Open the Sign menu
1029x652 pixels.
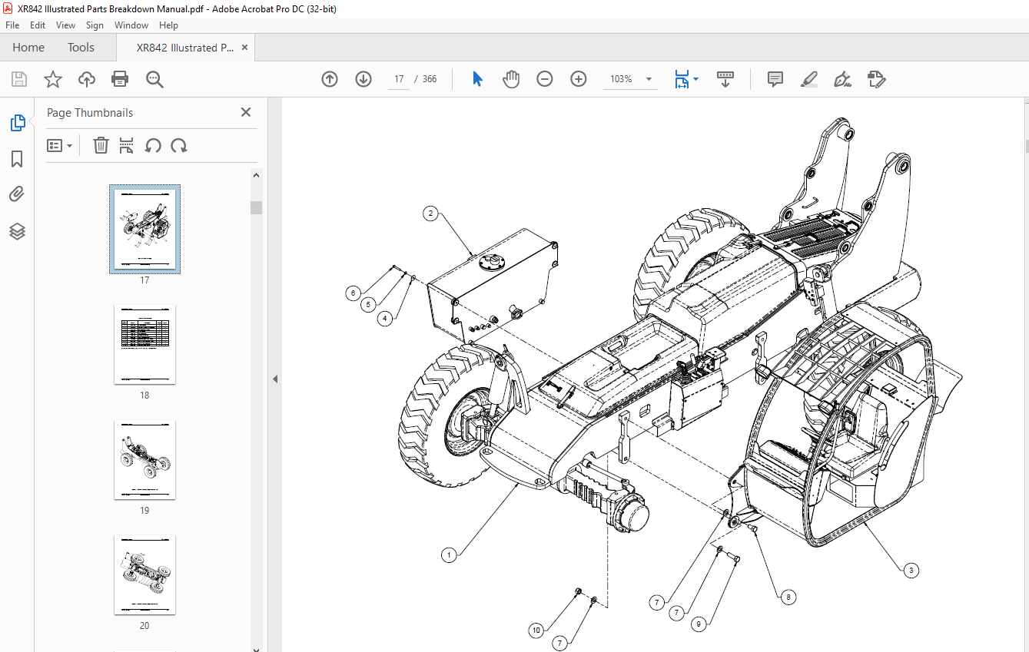click(x=95, y=25)
